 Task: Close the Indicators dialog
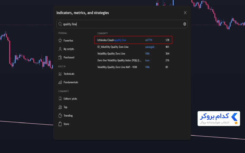click(x=185, y=13)
